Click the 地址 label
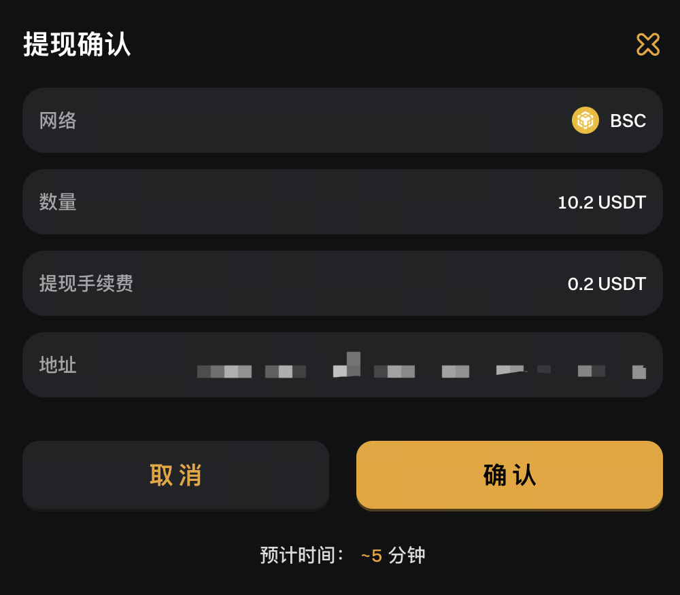 coord(58,365)
